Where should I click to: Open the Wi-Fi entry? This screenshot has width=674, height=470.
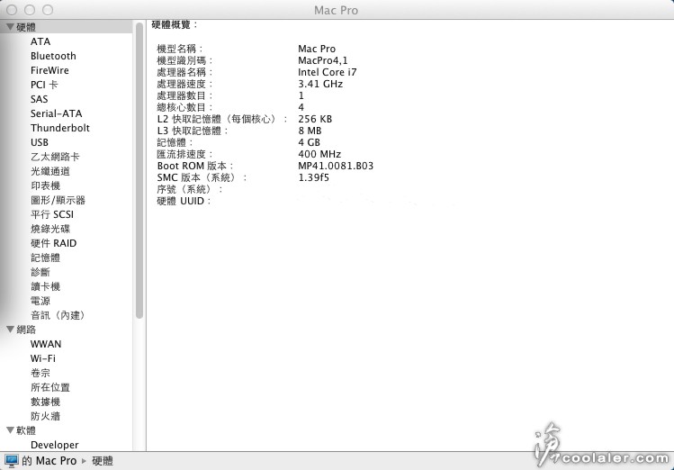[42, 358]
